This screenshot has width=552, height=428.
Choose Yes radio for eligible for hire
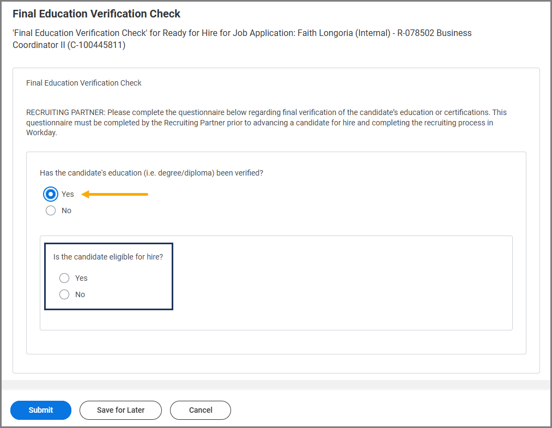click(64, 278)
